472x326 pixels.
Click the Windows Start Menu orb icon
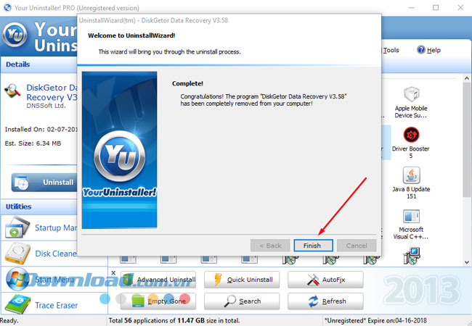click(x=17, y=279)
